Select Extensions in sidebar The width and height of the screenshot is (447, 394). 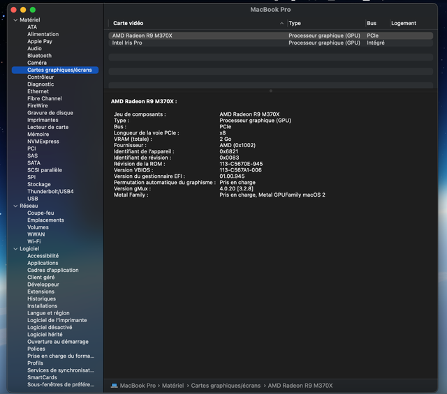point(41,291)
